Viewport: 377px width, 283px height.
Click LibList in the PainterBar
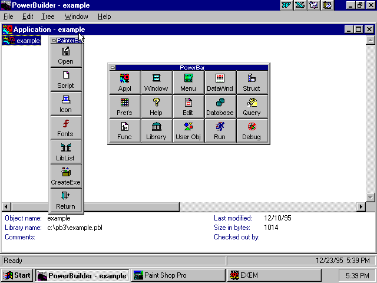[x=66, y=152]
